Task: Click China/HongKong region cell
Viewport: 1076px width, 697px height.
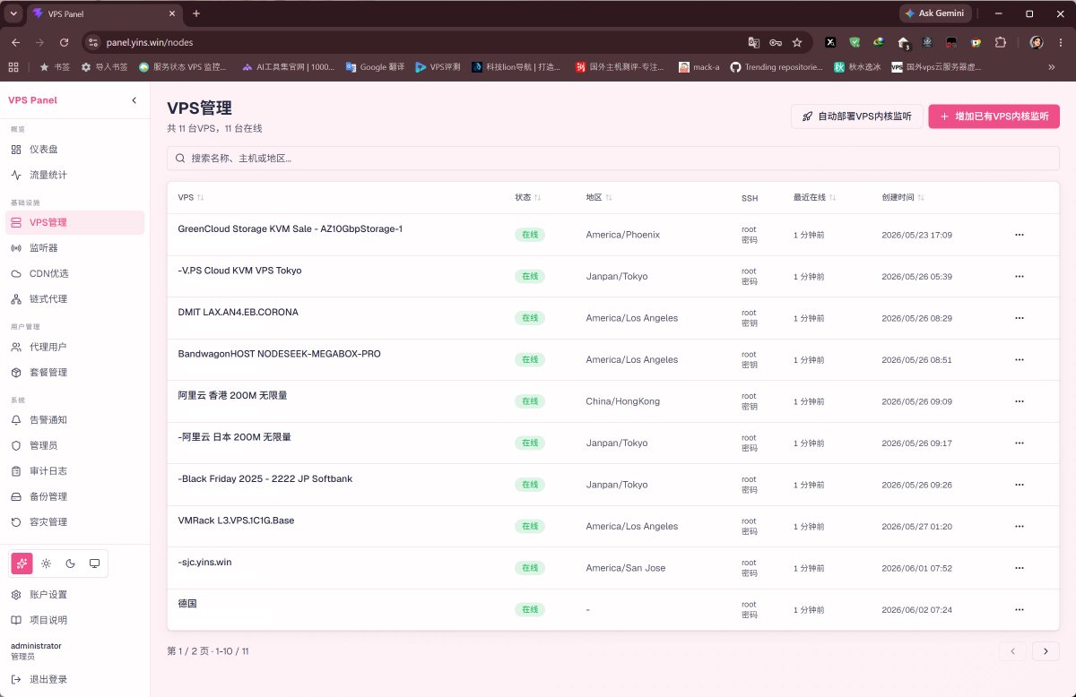Action: [623, 401]
